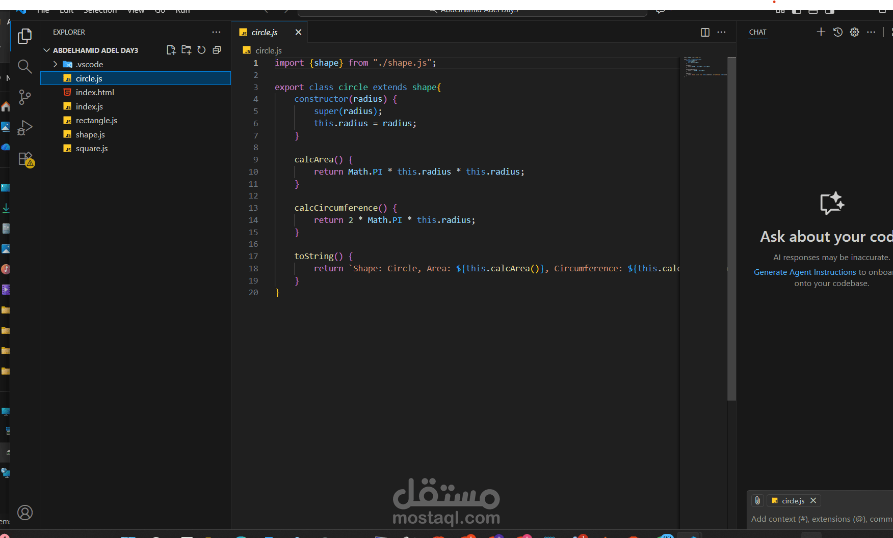The image size is (893, 538).
Task: Click the EXPLORER panel title
Action: (69, 32)
